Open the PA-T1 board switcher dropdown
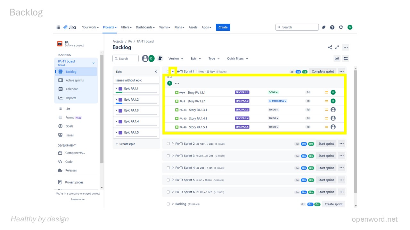Image resolution: width=410 pixels, height=230 pixels. coord(94,63)
